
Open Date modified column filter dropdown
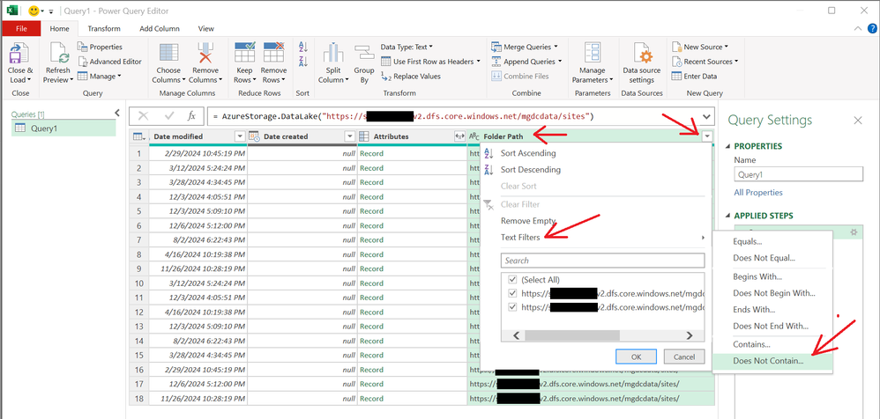240,136
